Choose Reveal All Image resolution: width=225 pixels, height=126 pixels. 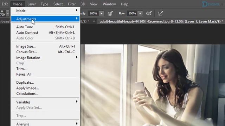(45, 74)
